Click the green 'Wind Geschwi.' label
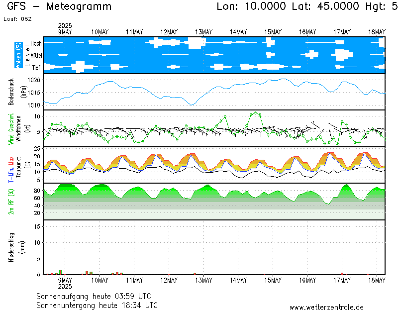Viewport: 398px width, 311px height. [11, 129]
